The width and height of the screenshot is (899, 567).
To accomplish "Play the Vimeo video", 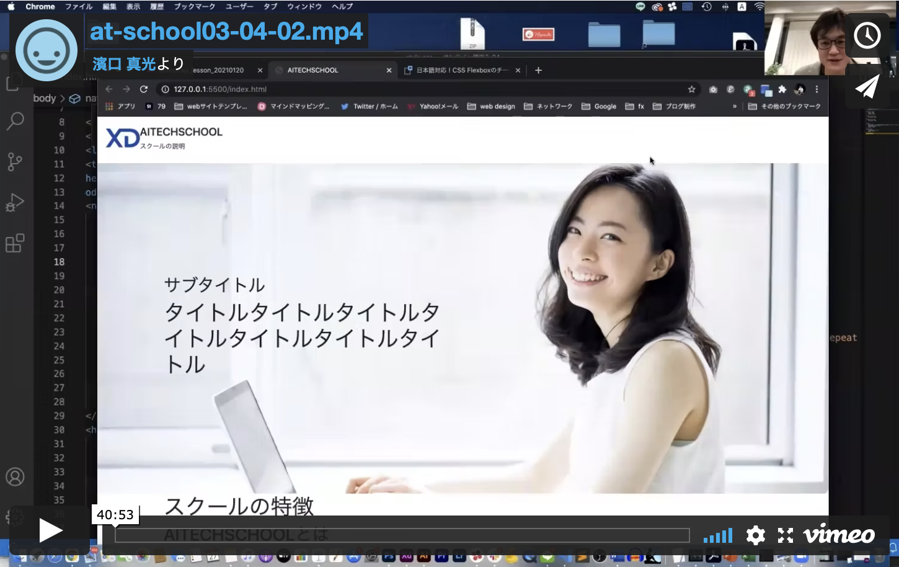I will coord(50,530).
